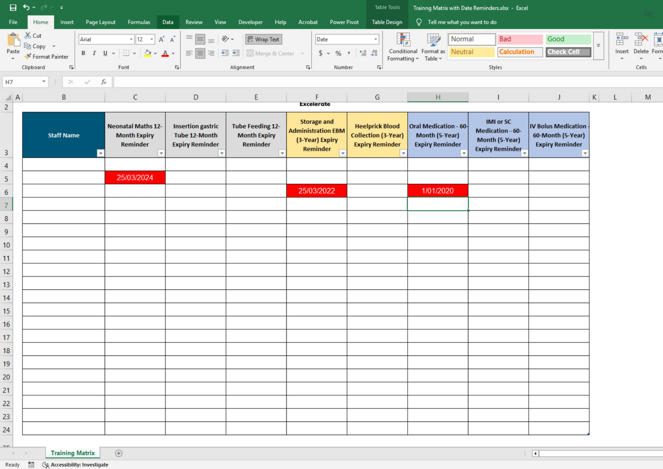Viewport: 663px width, 469px height.
Task: Open the Arial font name dropdown
Action: 131,39
